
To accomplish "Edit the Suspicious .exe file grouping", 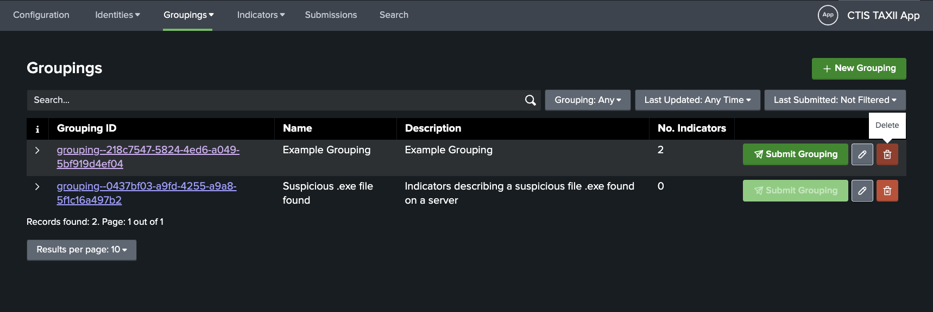I will 862,191.
